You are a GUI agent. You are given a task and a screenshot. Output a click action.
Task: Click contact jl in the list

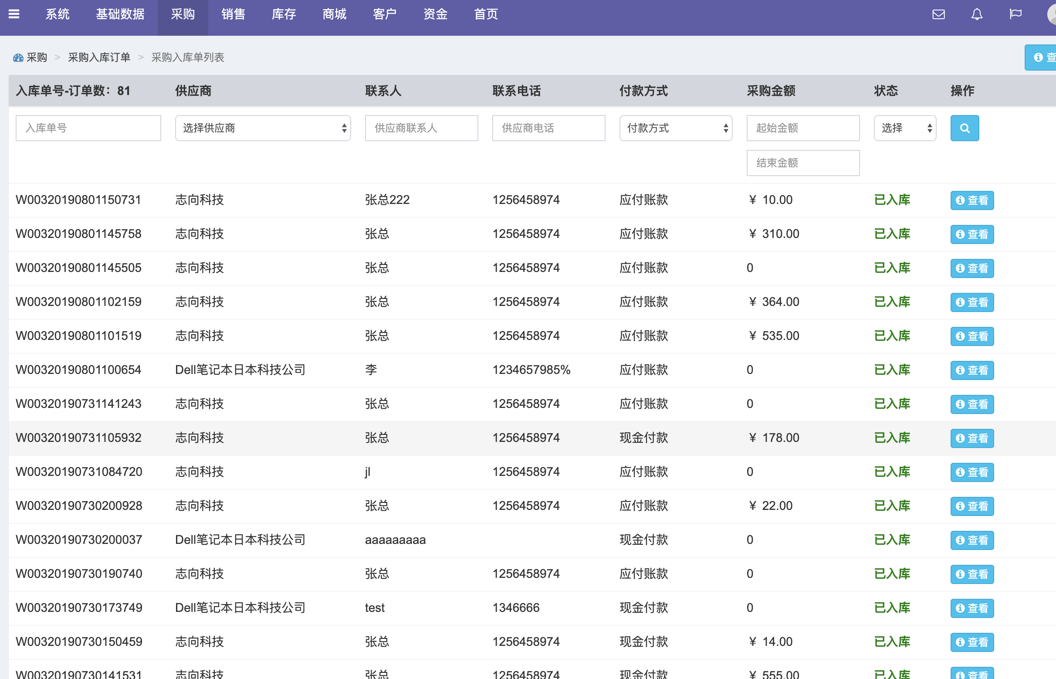pos(368,472)
